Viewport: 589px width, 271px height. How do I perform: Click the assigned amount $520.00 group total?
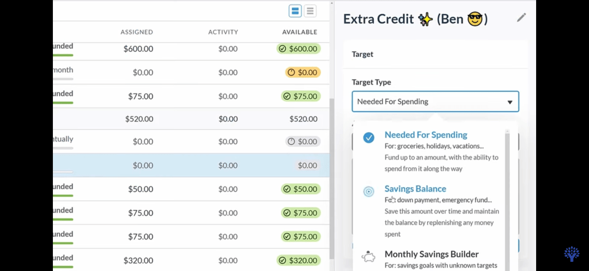click(x=139, y=119)
